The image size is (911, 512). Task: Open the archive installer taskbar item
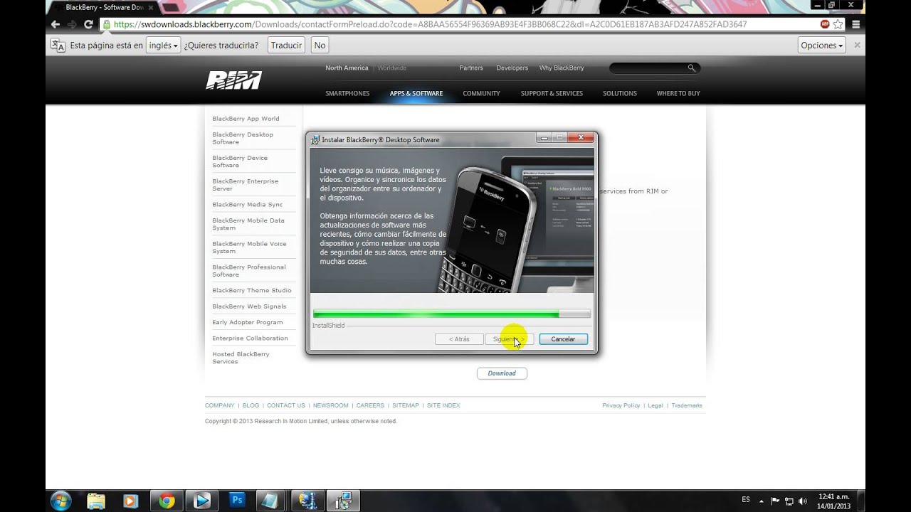(308, 501)
